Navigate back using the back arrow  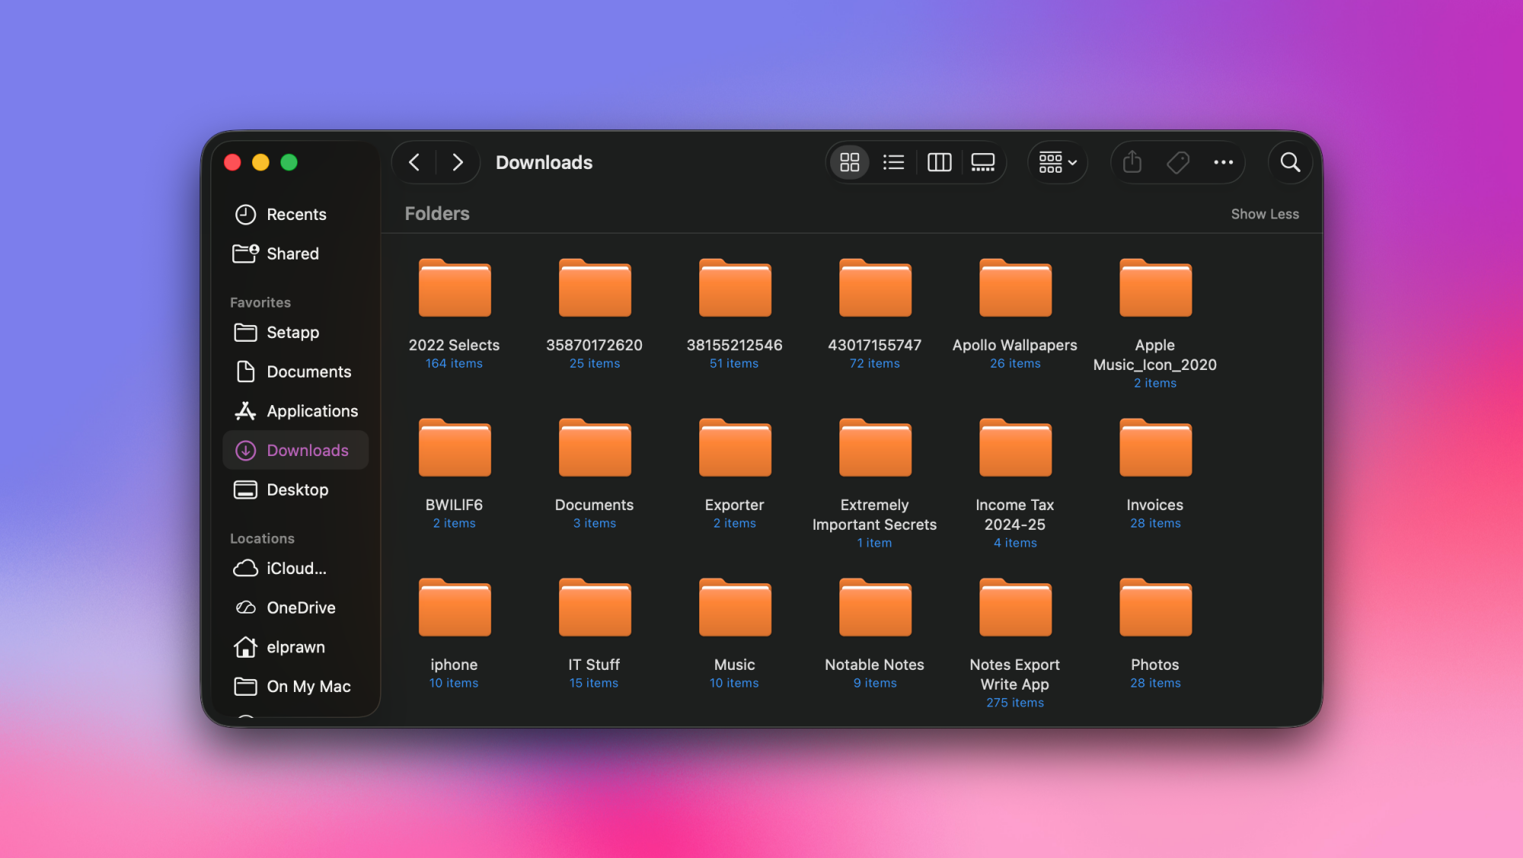[x=415, y=162]
